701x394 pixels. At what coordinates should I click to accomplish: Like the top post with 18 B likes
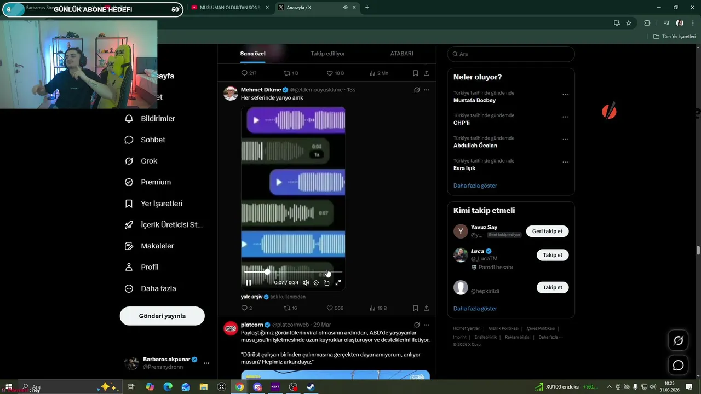(335, 73)
